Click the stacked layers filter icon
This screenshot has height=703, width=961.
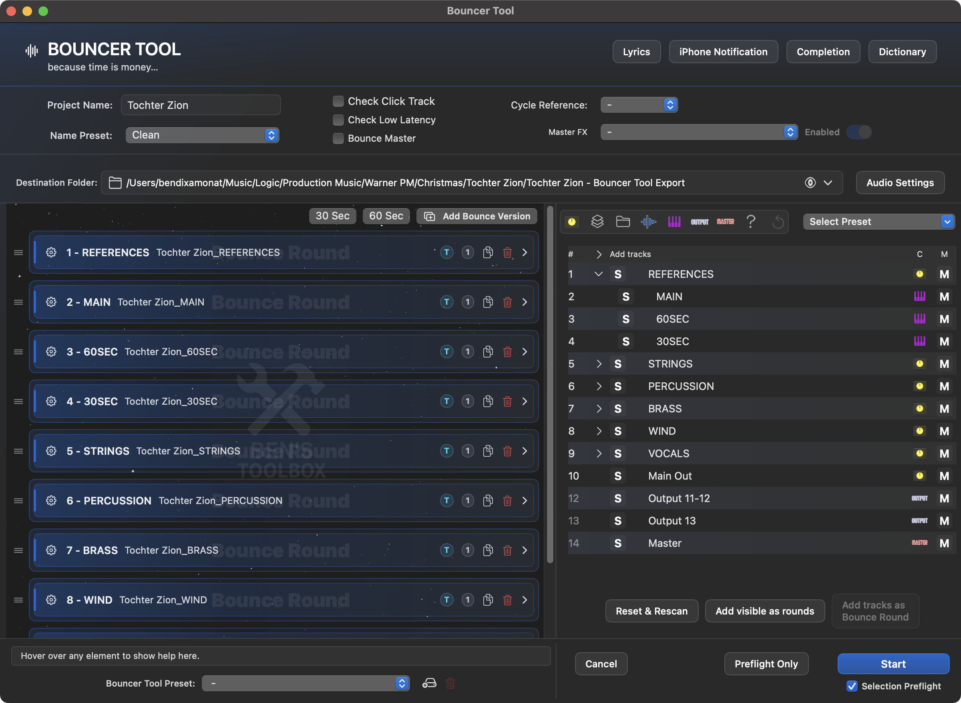point(597,222)
